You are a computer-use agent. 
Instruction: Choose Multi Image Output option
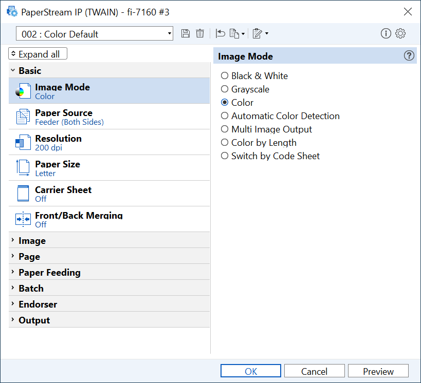(x=225, y=129)
